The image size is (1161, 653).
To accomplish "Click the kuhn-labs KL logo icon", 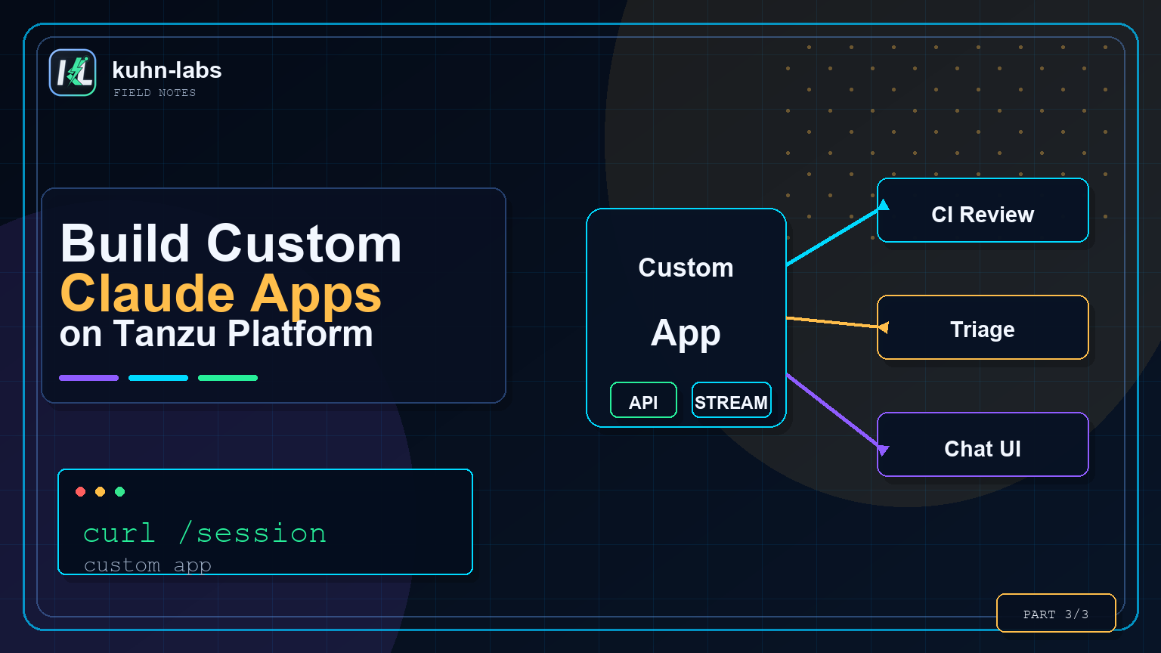I will (73, 73).
